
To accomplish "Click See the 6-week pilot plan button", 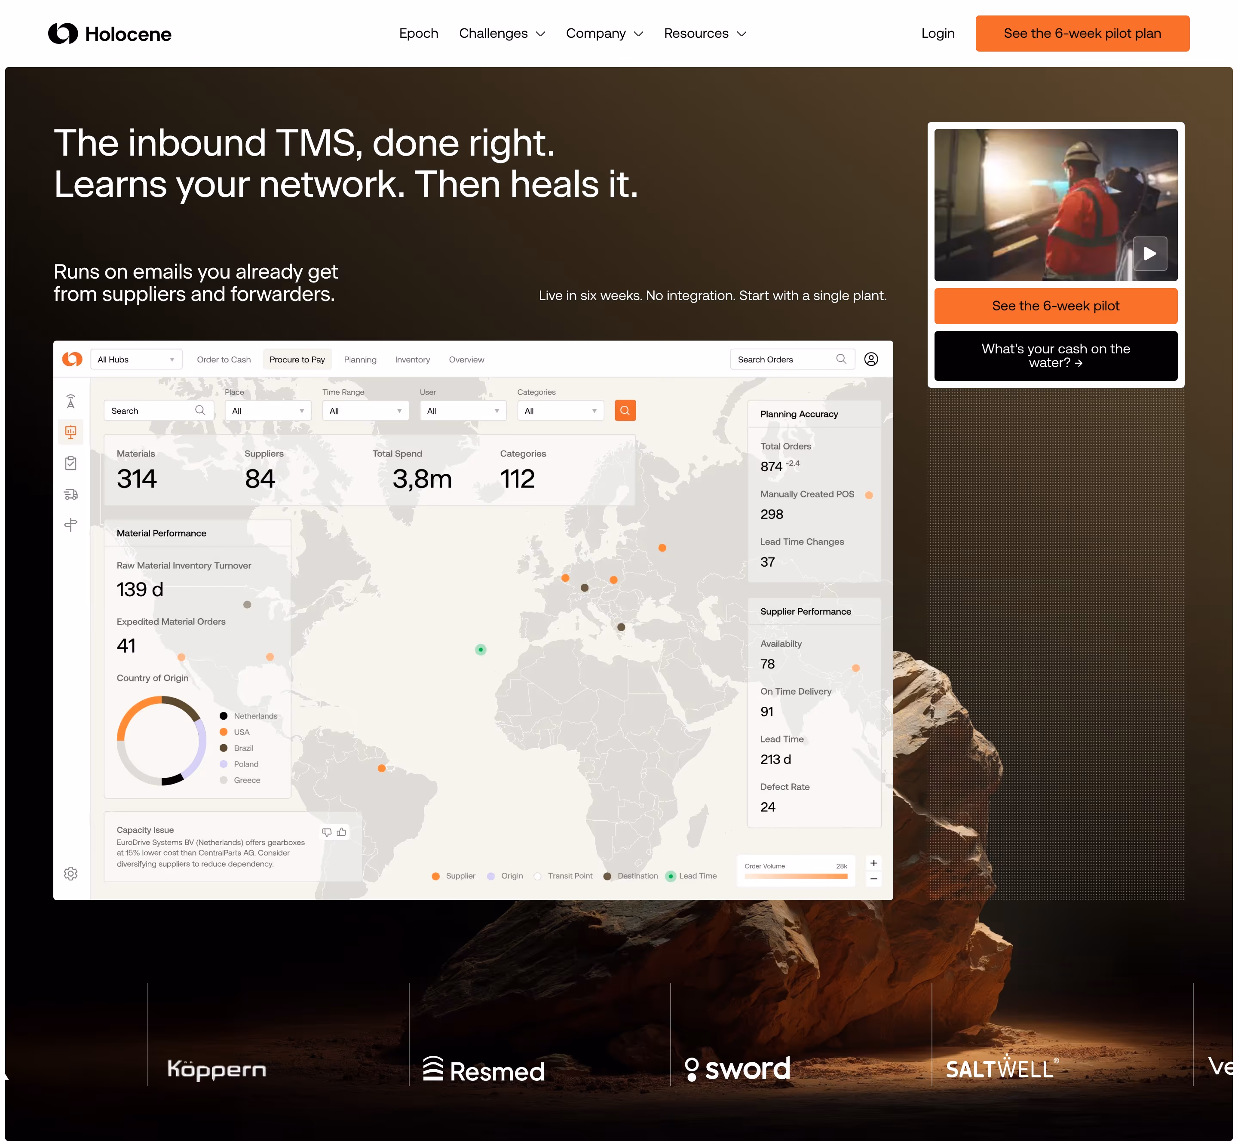I will (x=1082, y=34).
